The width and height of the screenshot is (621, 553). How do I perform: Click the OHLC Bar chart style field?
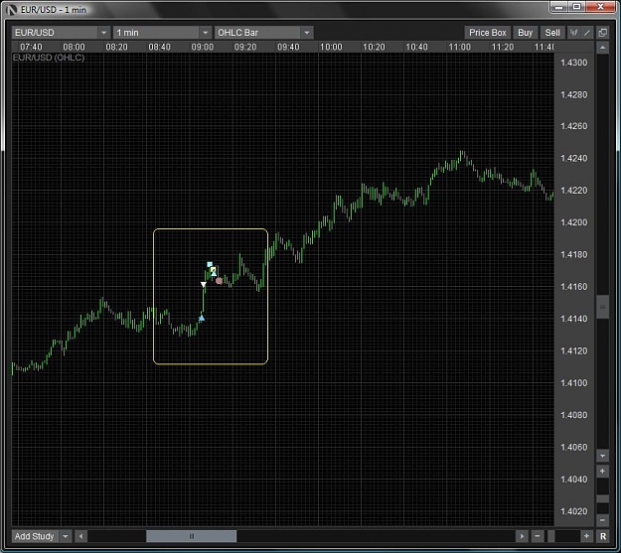pyautogui.click(x=257, y=33)
